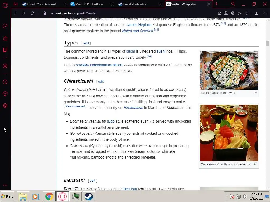
Task: Launch Chrome from taskbar
Action: (49, 196)
